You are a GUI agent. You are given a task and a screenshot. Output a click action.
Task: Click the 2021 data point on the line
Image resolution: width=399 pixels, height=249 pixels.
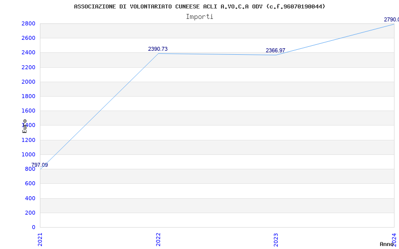(40, 169)
